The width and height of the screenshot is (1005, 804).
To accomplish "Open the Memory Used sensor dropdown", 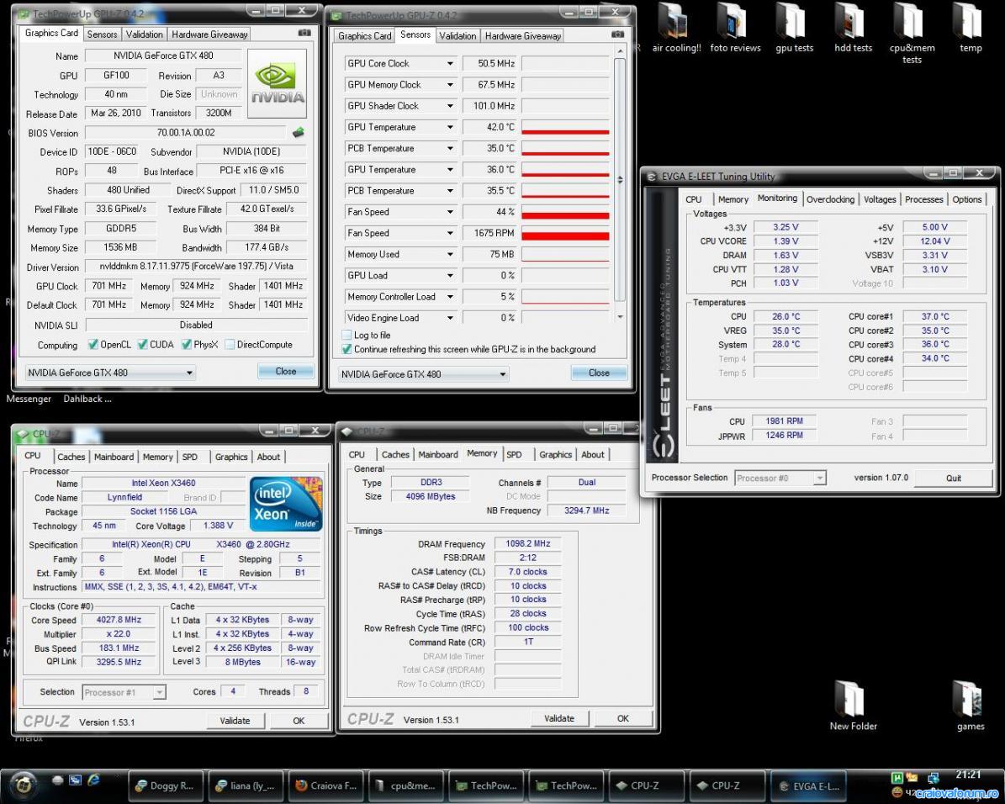I will pyautogui.click(x=450, y=255).
